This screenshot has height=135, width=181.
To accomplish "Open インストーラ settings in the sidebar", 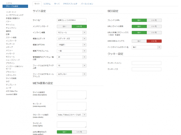I will click(11, 41).
